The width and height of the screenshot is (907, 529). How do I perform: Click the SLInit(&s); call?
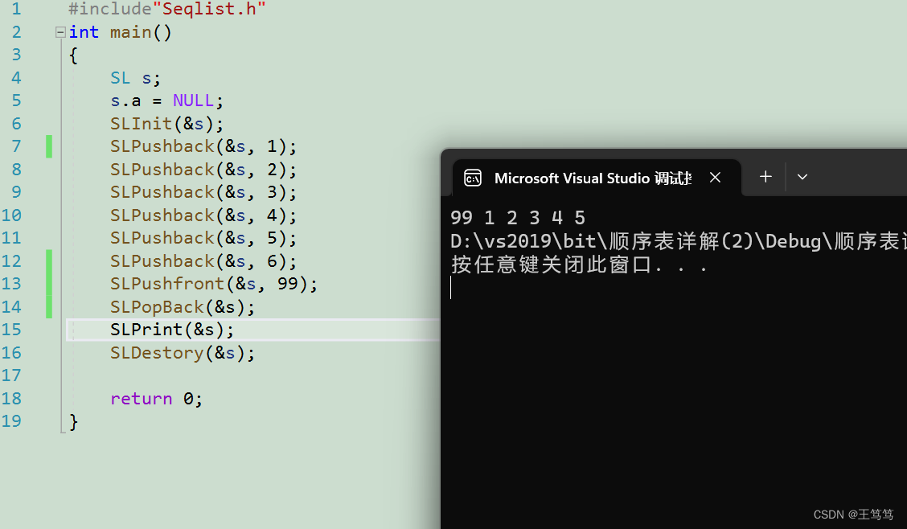pyautogui.click(x=166, y=124)
